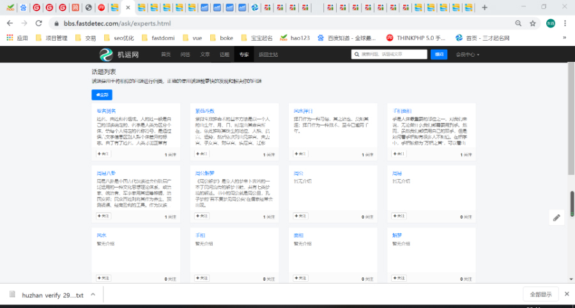Toggle 关注 (follow) on the 风水 topic card
The image size is (575, 308).
(103, 278)
